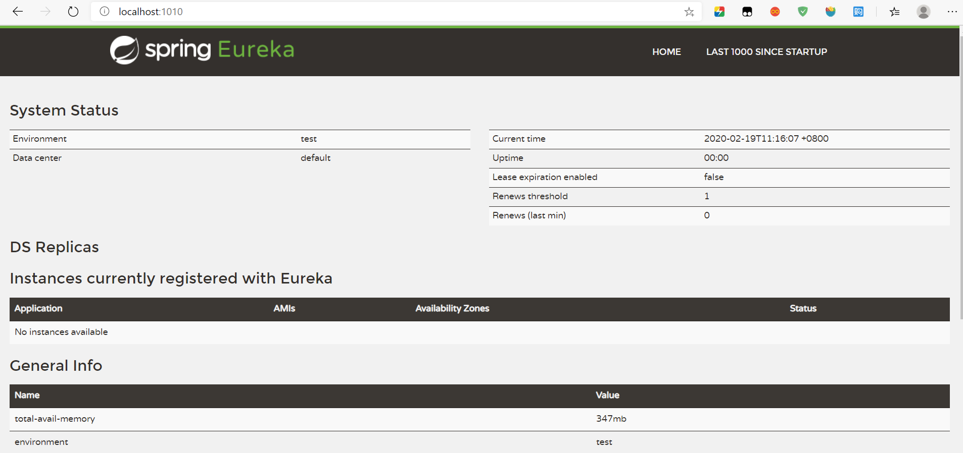The height and width of the screenshot is (453, 963).
Task: Click the browser forward arrow
Action: coord(45,12)
